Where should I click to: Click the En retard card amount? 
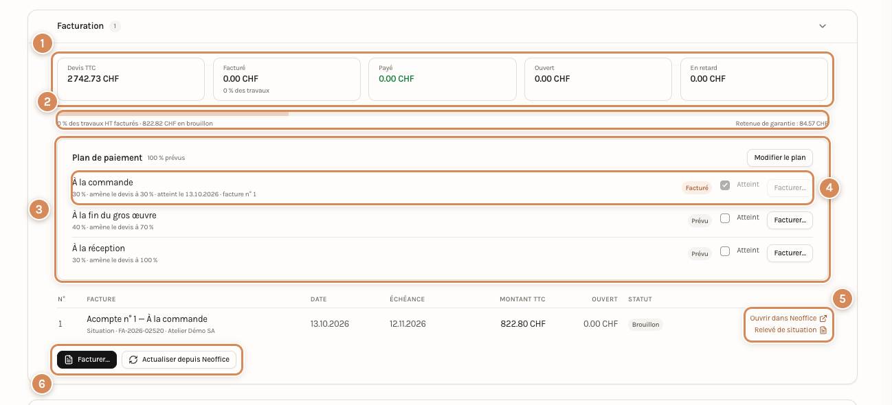708,79
